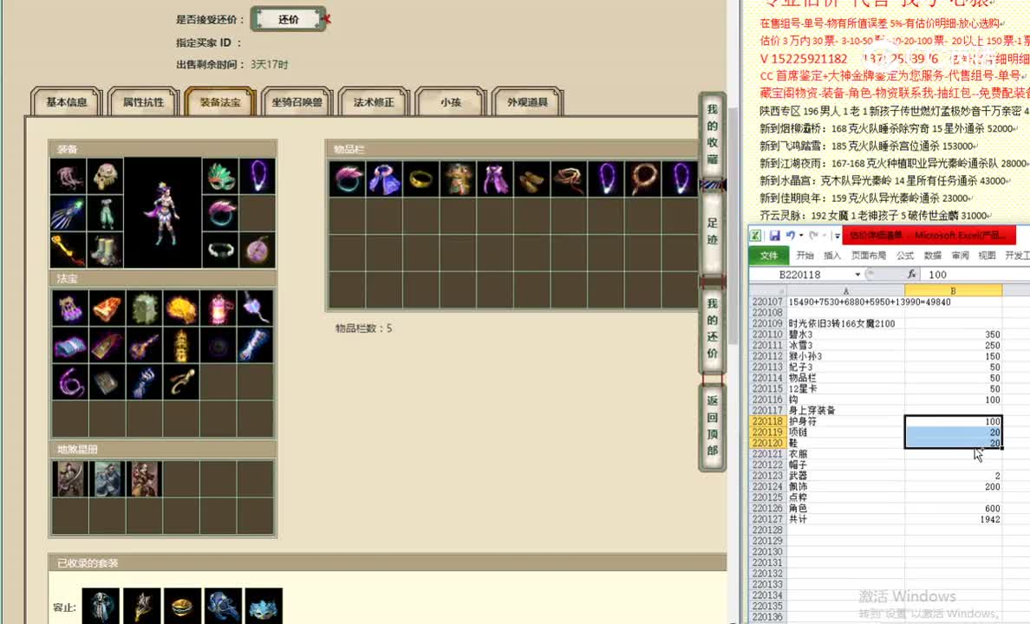Click the skull helmet in the equipment panel
Viewport: 1030px width, 624px height.
(x=105, y=176)
